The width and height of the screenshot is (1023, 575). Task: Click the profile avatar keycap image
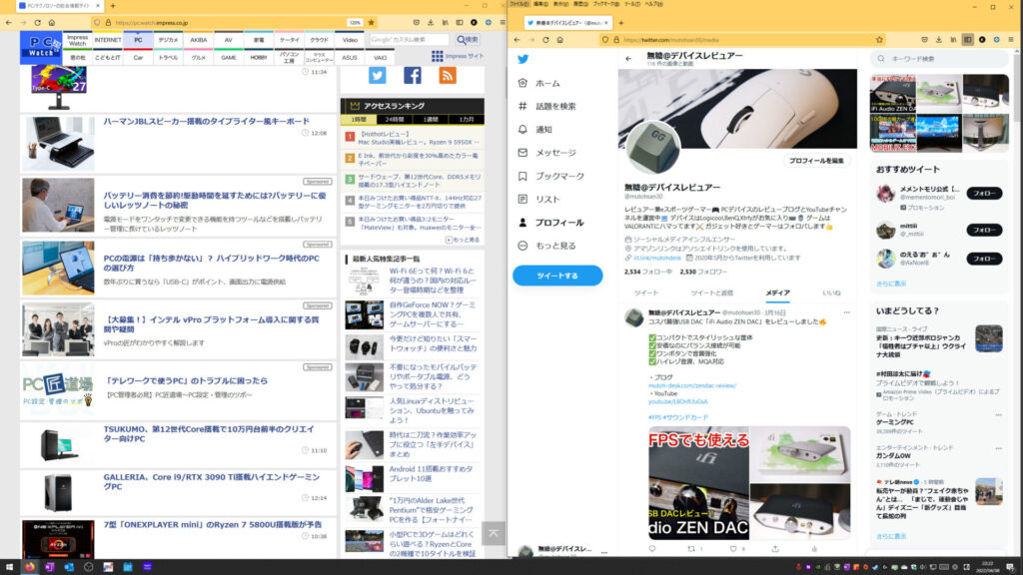tap(653, 148)
